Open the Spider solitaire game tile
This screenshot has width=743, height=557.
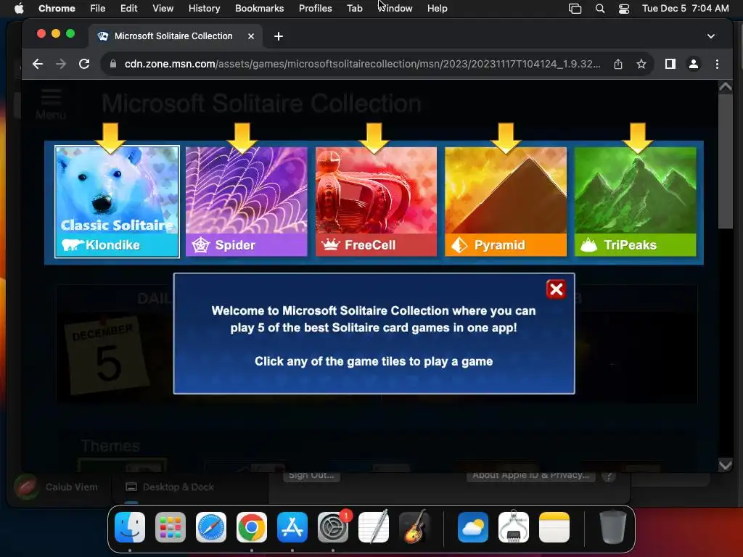coord(247,202)
